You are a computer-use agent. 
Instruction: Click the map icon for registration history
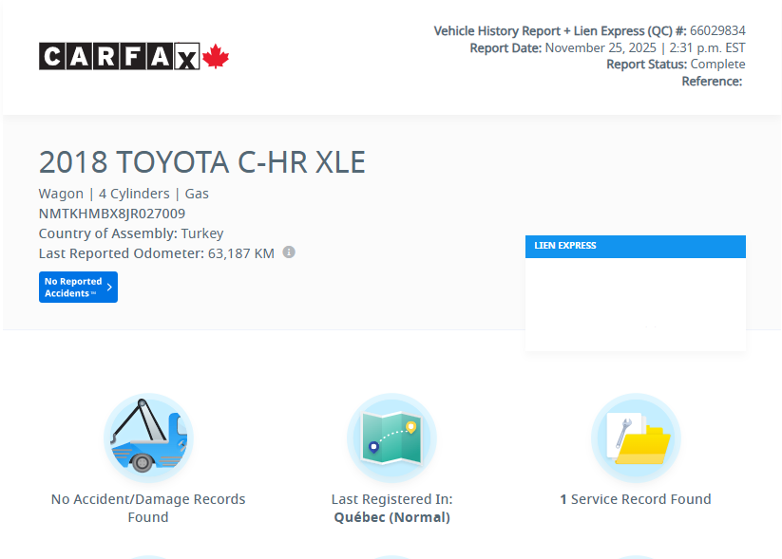pos(391,438)
